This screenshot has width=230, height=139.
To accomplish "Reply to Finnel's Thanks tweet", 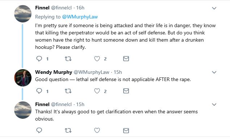I will point(39,130).
